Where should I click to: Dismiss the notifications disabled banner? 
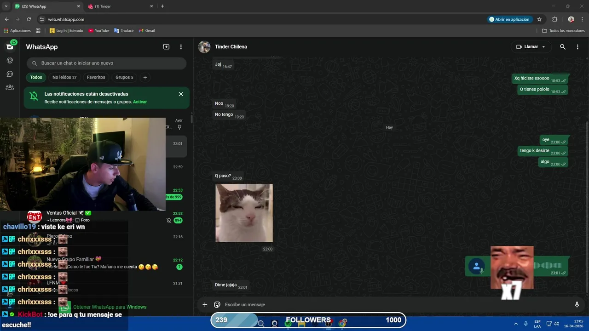pyautogui.click(x=181, y=94)
